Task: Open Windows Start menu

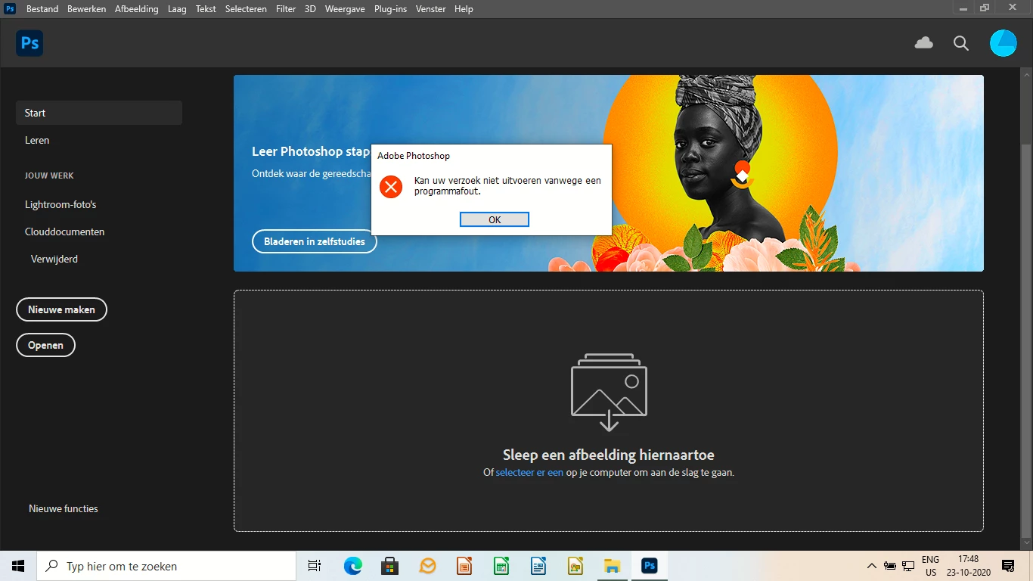Action: pos(18,566)
